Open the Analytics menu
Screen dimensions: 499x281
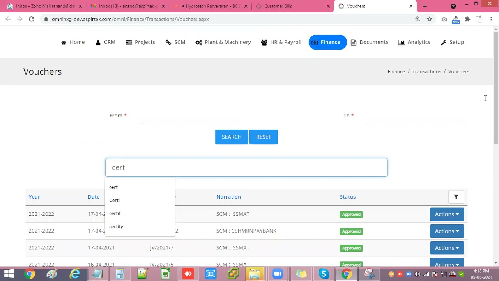click(x=414, y=42)
